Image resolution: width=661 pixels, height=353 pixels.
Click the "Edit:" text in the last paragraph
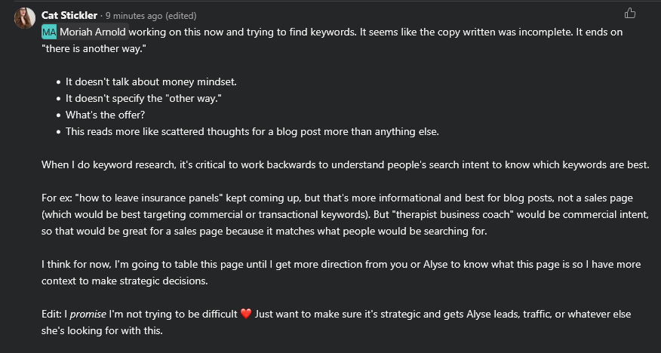pyautogui.click(x=52, y=315)
